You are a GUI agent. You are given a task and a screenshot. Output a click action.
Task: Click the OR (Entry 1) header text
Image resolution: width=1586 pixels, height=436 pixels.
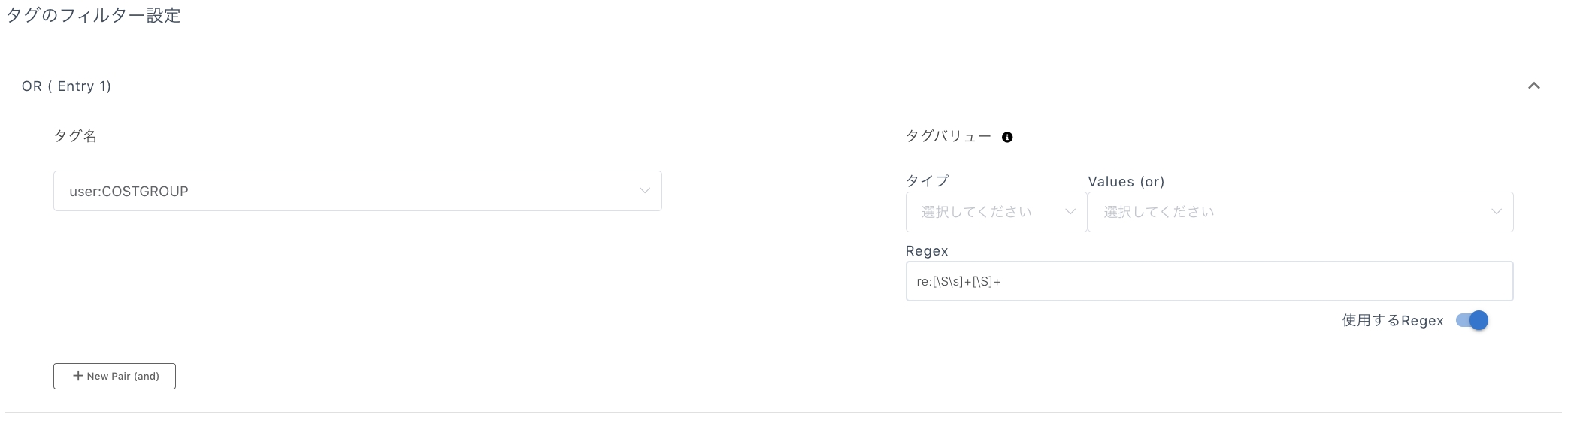[66, 86]
